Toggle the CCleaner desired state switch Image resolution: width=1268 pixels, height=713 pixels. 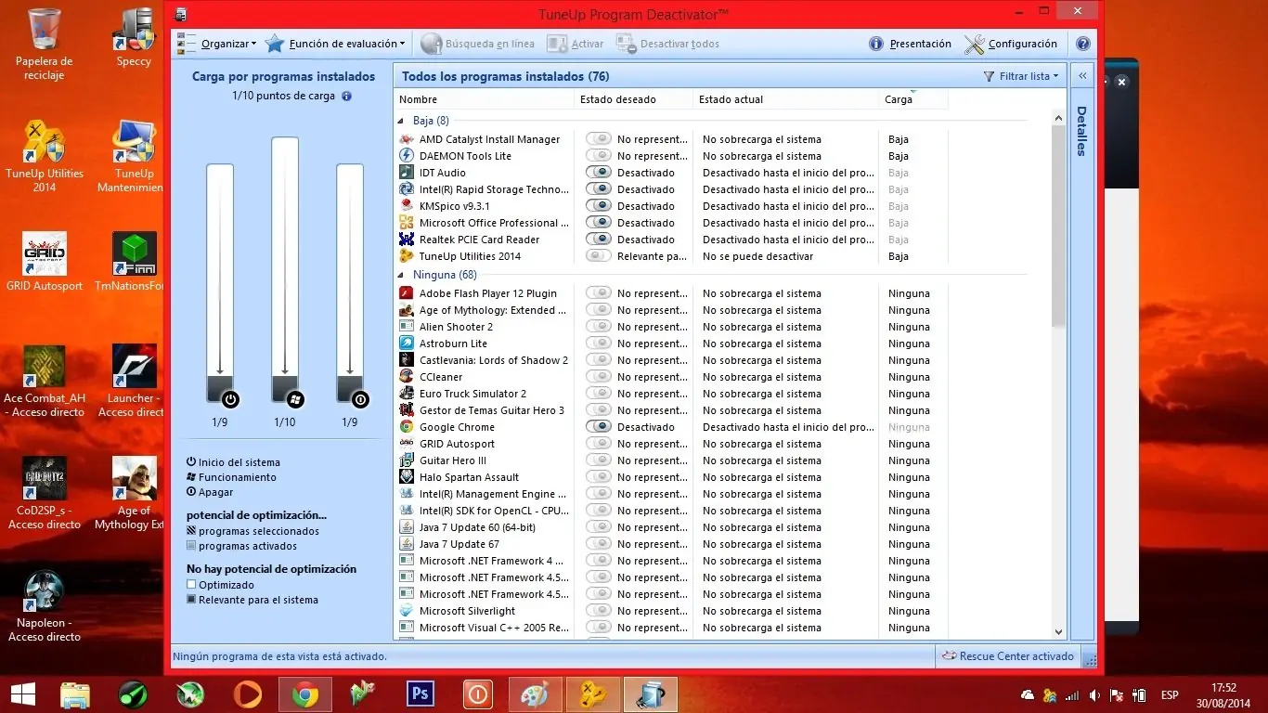[x=599, y=377]
